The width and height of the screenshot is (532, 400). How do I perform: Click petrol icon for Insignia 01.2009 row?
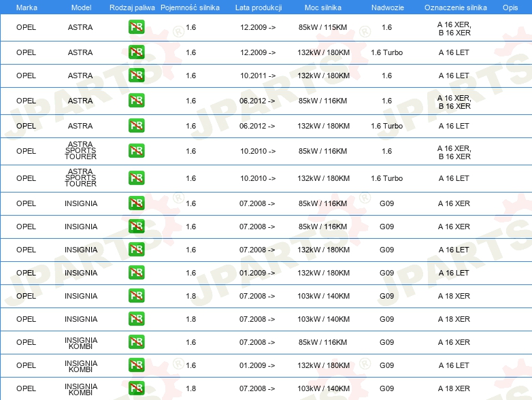point(136,273)
